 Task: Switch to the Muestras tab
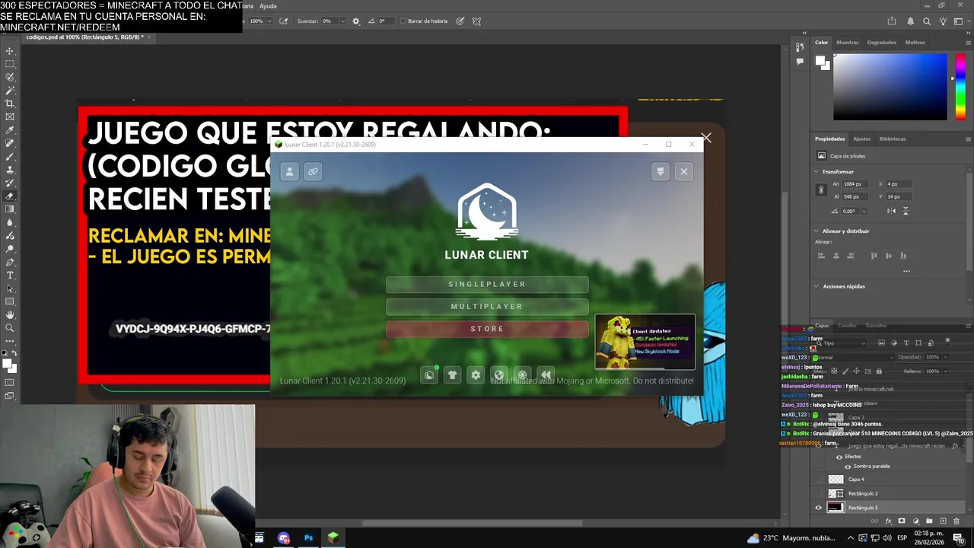[847, 43]
